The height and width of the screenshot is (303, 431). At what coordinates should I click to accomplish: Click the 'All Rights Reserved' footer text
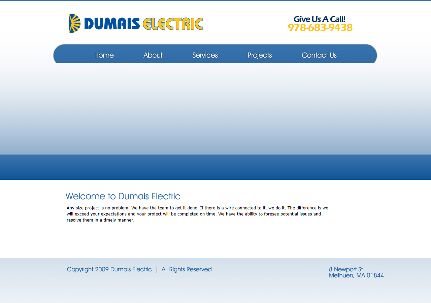(187, 269)
